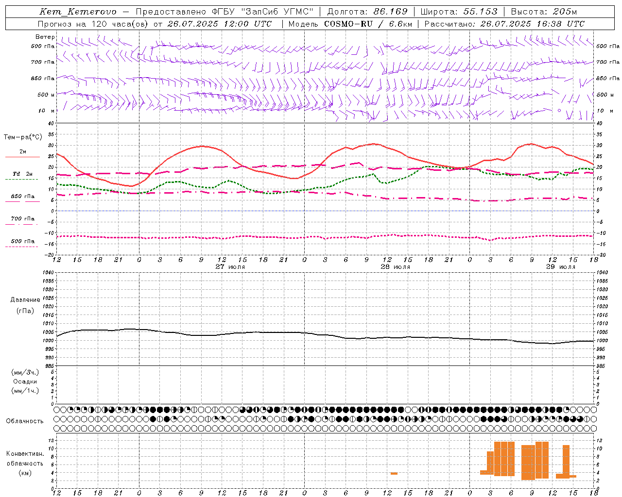Viewport: 622px width, 497px height.
Task: Click the 'Долгота: 86.169' value
Action: click(367, 12)
